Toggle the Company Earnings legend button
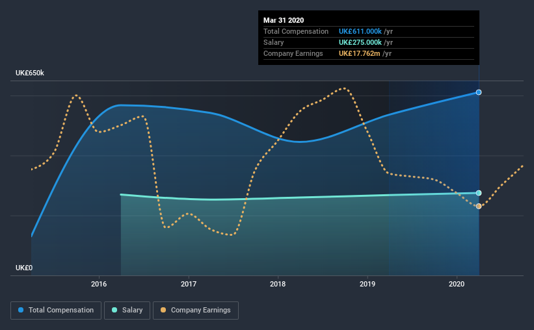 (196, 311)
